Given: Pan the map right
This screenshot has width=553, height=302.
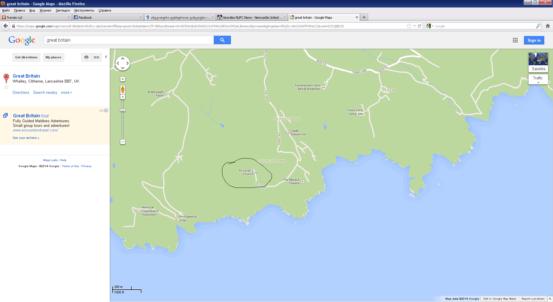Looking at the screenshot, I should pos(128,63).
